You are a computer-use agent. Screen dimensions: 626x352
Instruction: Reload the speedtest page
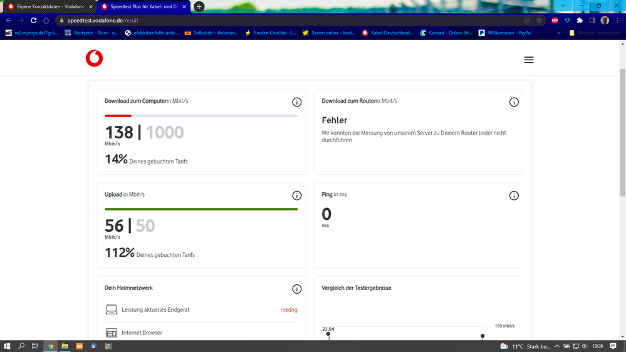click(34, 20)
